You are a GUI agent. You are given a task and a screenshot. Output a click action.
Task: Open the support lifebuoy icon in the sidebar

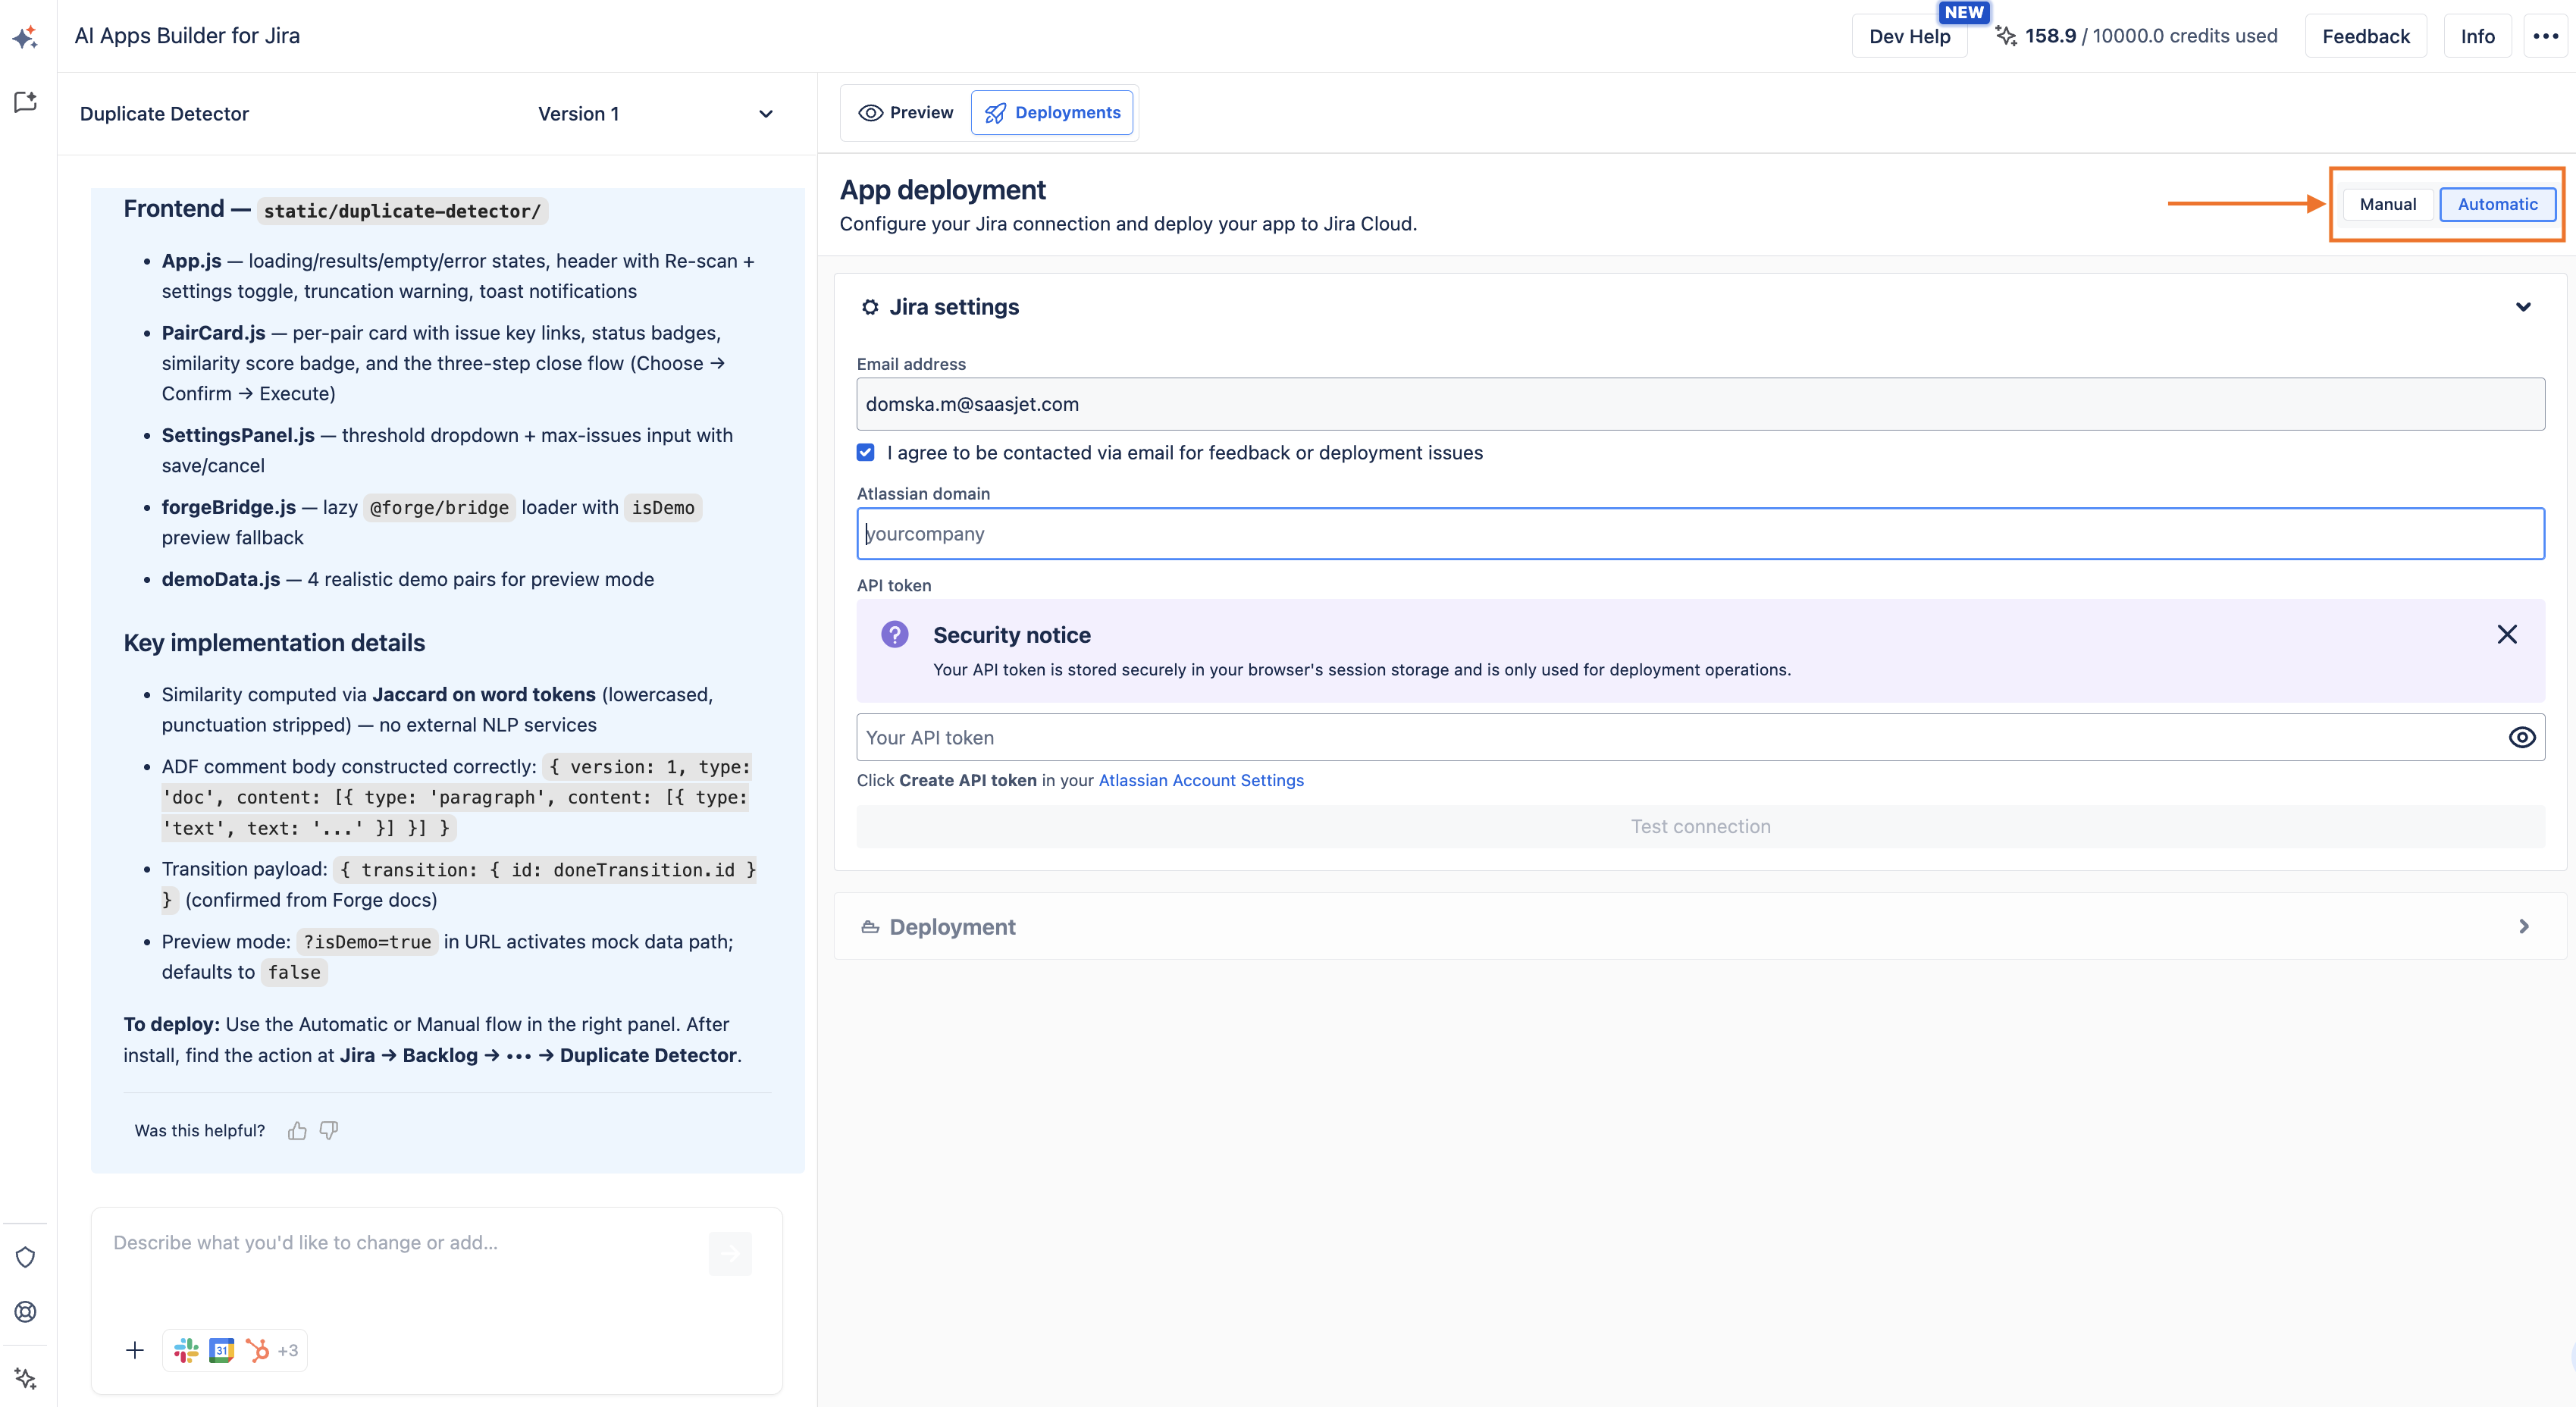click(25, 1311)
